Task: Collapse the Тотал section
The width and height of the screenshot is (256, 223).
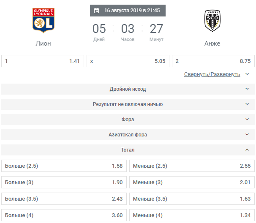Action: tap(128, 150)
